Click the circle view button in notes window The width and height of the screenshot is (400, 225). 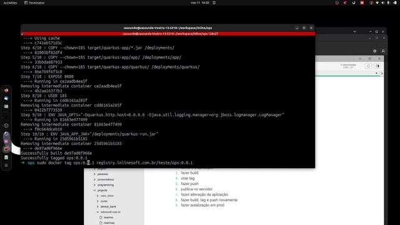point(368,66)
